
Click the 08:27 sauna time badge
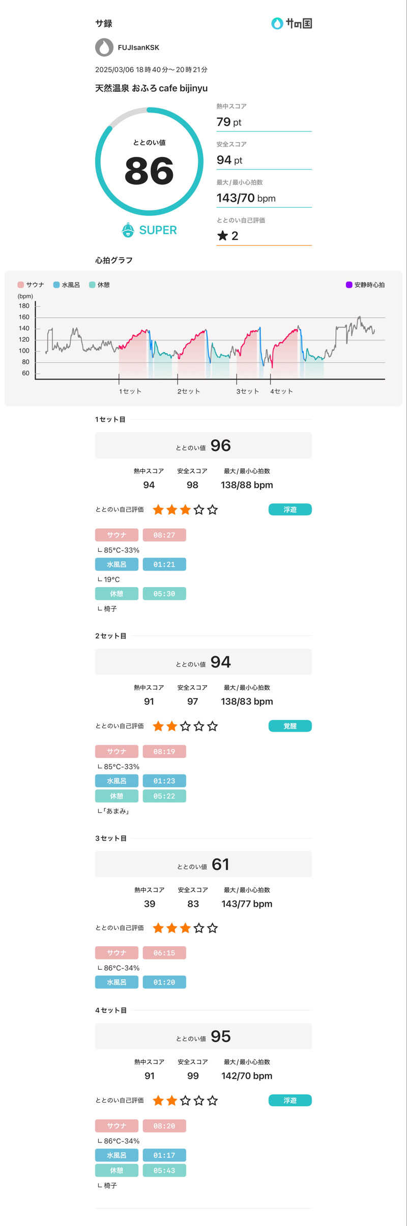point(164,535)
